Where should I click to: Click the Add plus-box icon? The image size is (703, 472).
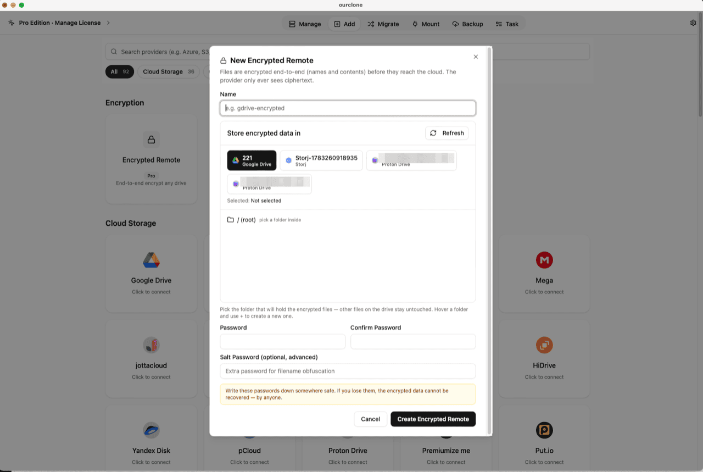(x=337, y=24)
